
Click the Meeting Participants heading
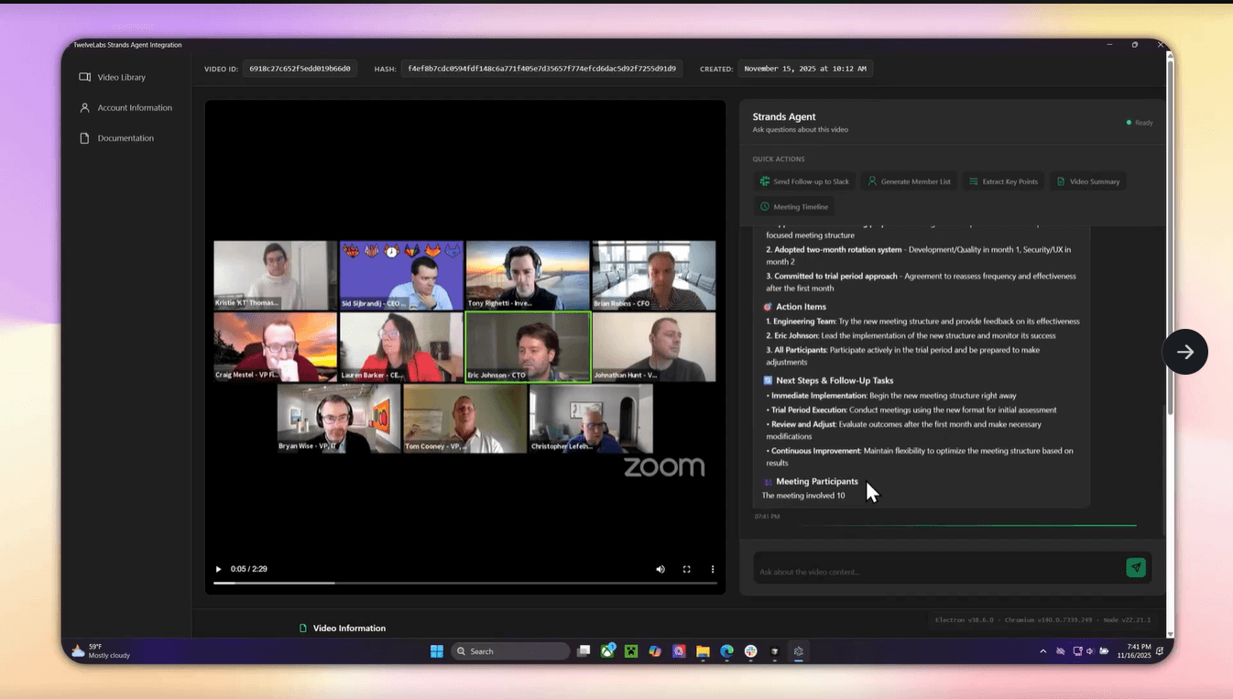click(817, 481)
